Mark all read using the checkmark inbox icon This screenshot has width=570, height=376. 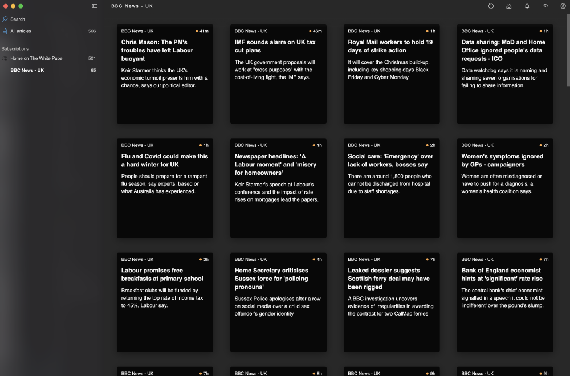pos(508,6)
